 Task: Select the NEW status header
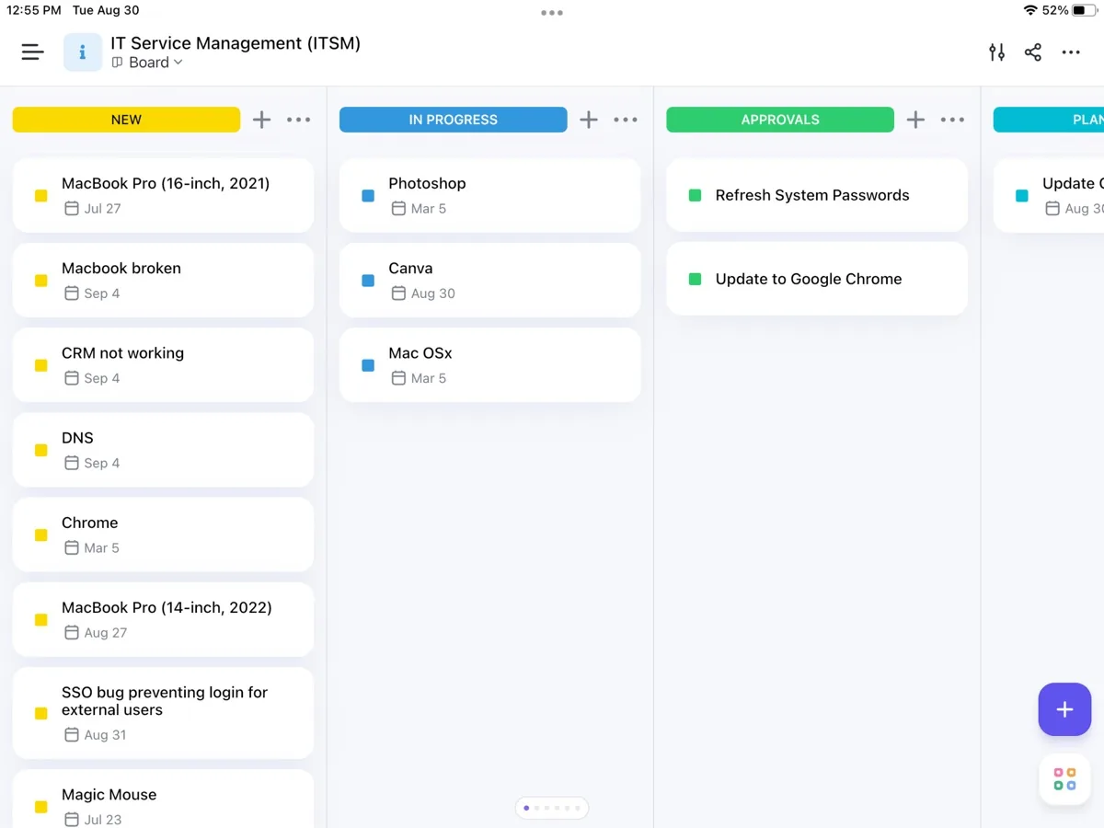(126, 120)
